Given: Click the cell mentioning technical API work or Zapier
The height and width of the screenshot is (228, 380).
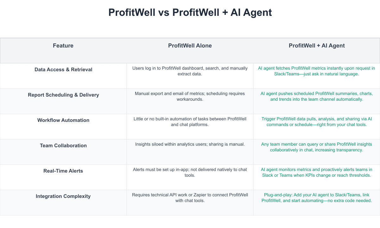Looking at the screenshot, I should point(190,198).
